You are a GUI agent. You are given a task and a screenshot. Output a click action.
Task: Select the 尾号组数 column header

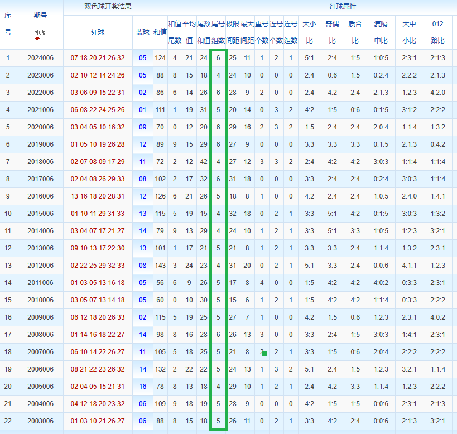click(x=218, y=32)
